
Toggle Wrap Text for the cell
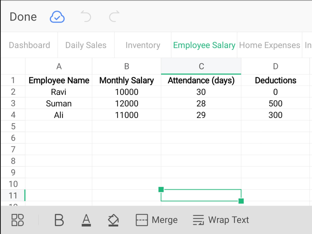(x=221, y=220)
